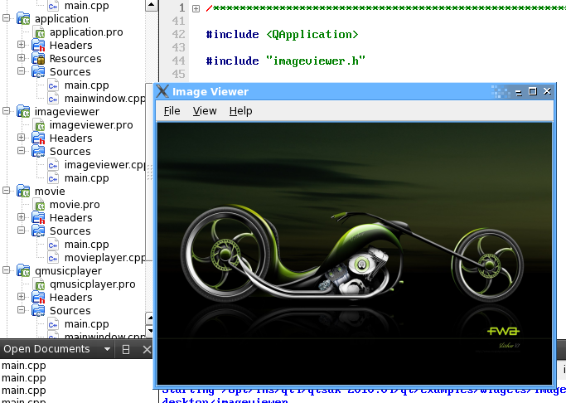Click the movie project Qt icon
Image resolution: width=566 pixels, height=403 pixels.
point(24,192)
